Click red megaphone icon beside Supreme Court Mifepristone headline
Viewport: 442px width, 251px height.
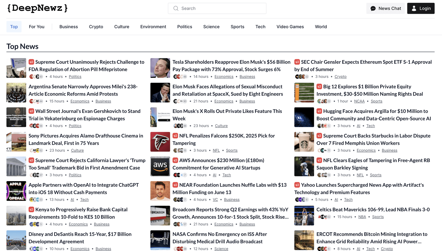coord(31,62)
